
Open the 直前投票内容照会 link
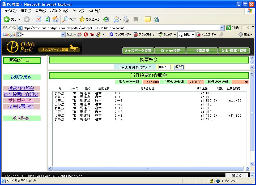[x=21, y=94]
